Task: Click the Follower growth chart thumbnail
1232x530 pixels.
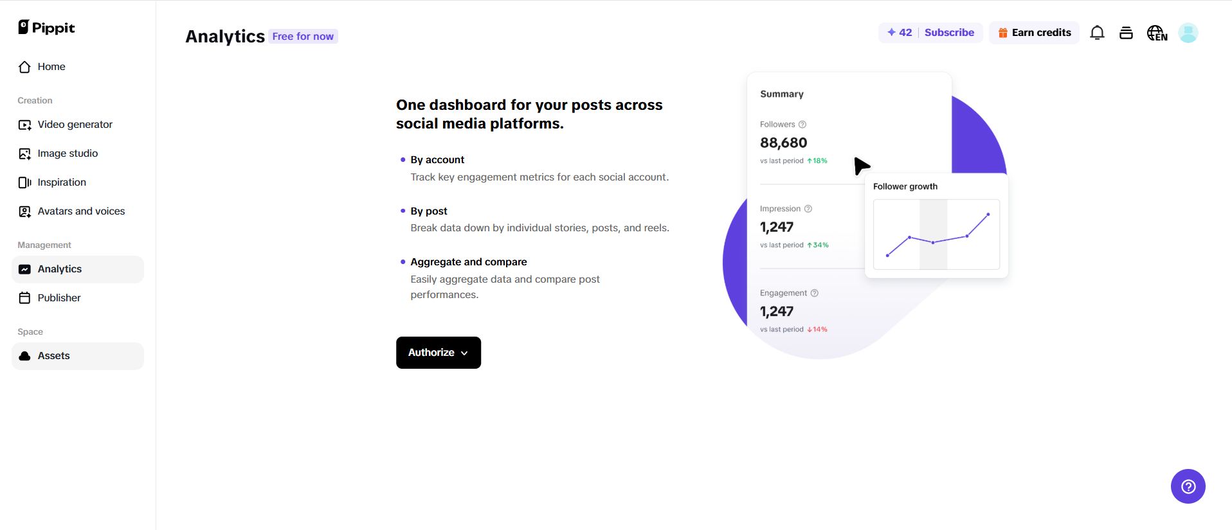Action: pyautogui.click(x=936, y=234)
